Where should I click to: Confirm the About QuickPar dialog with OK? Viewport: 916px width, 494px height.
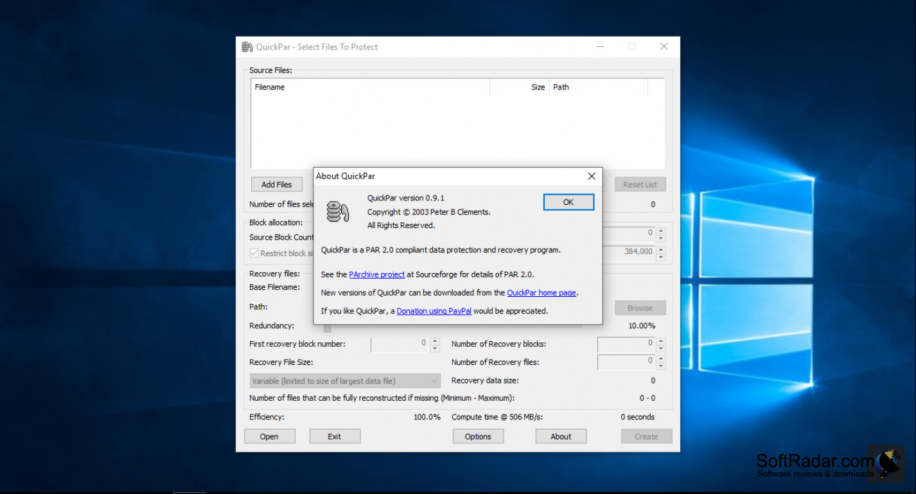click(568, 202)
